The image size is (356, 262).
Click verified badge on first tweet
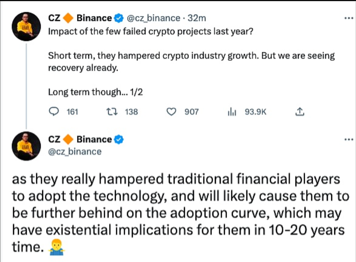pyautogui.click(x=118, y=18)
